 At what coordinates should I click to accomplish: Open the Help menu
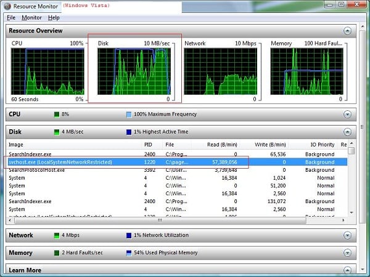54,18
